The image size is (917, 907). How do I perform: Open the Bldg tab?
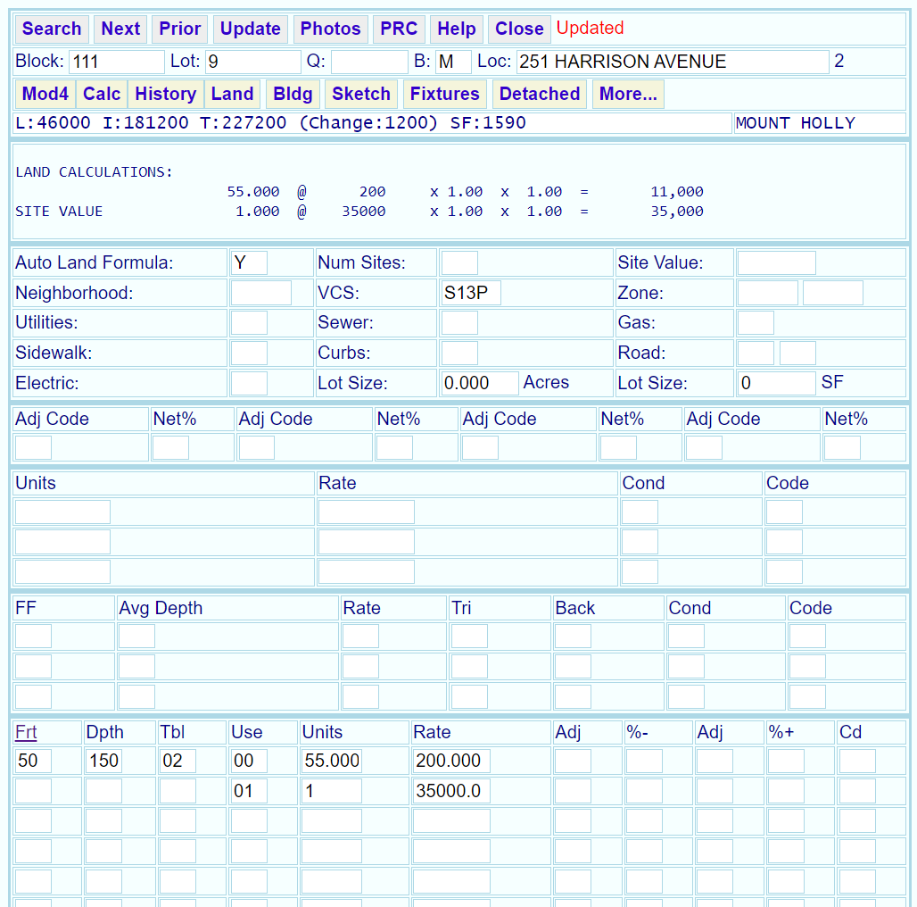click(x=293, y=94)
